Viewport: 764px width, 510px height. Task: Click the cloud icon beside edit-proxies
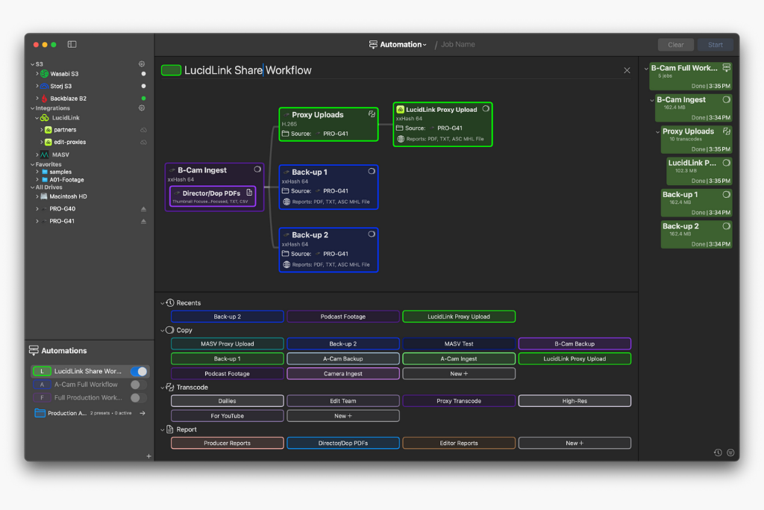tap(143, 142)
